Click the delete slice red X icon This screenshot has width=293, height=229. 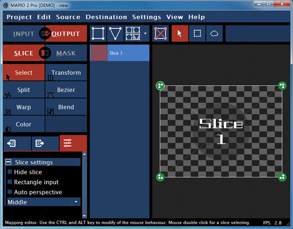point(161,34)
